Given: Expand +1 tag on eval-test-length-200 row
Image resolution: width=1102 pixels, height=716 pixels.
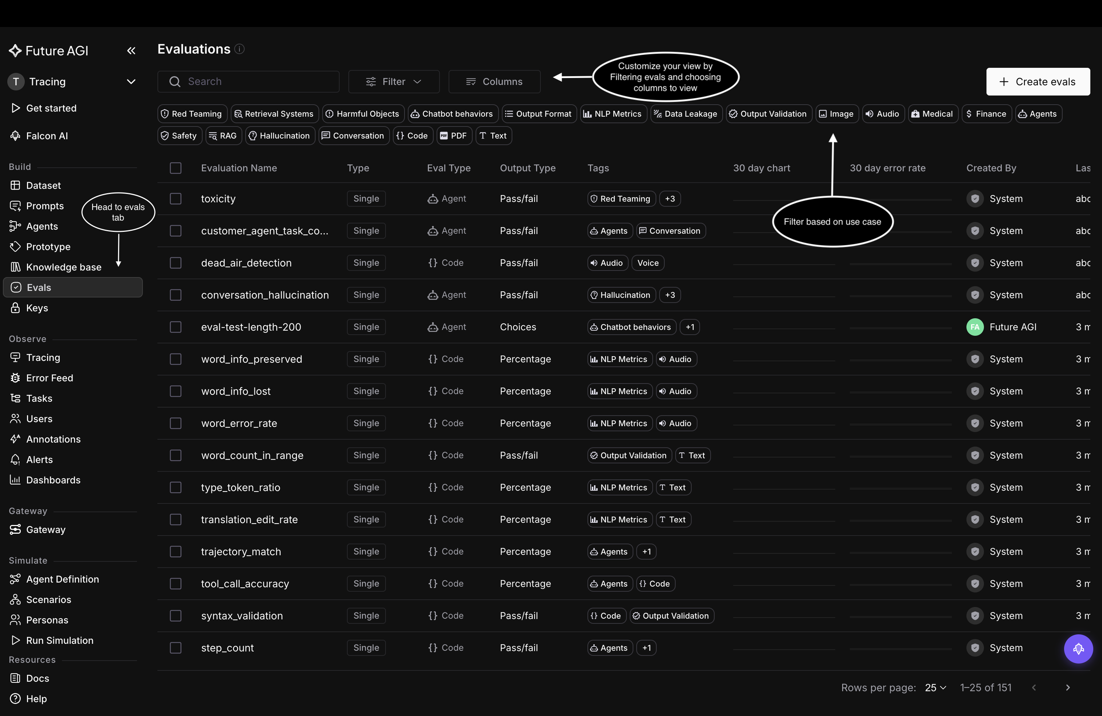Looking at the screenshot, I should pyautogui.click(x=689, y=327).
